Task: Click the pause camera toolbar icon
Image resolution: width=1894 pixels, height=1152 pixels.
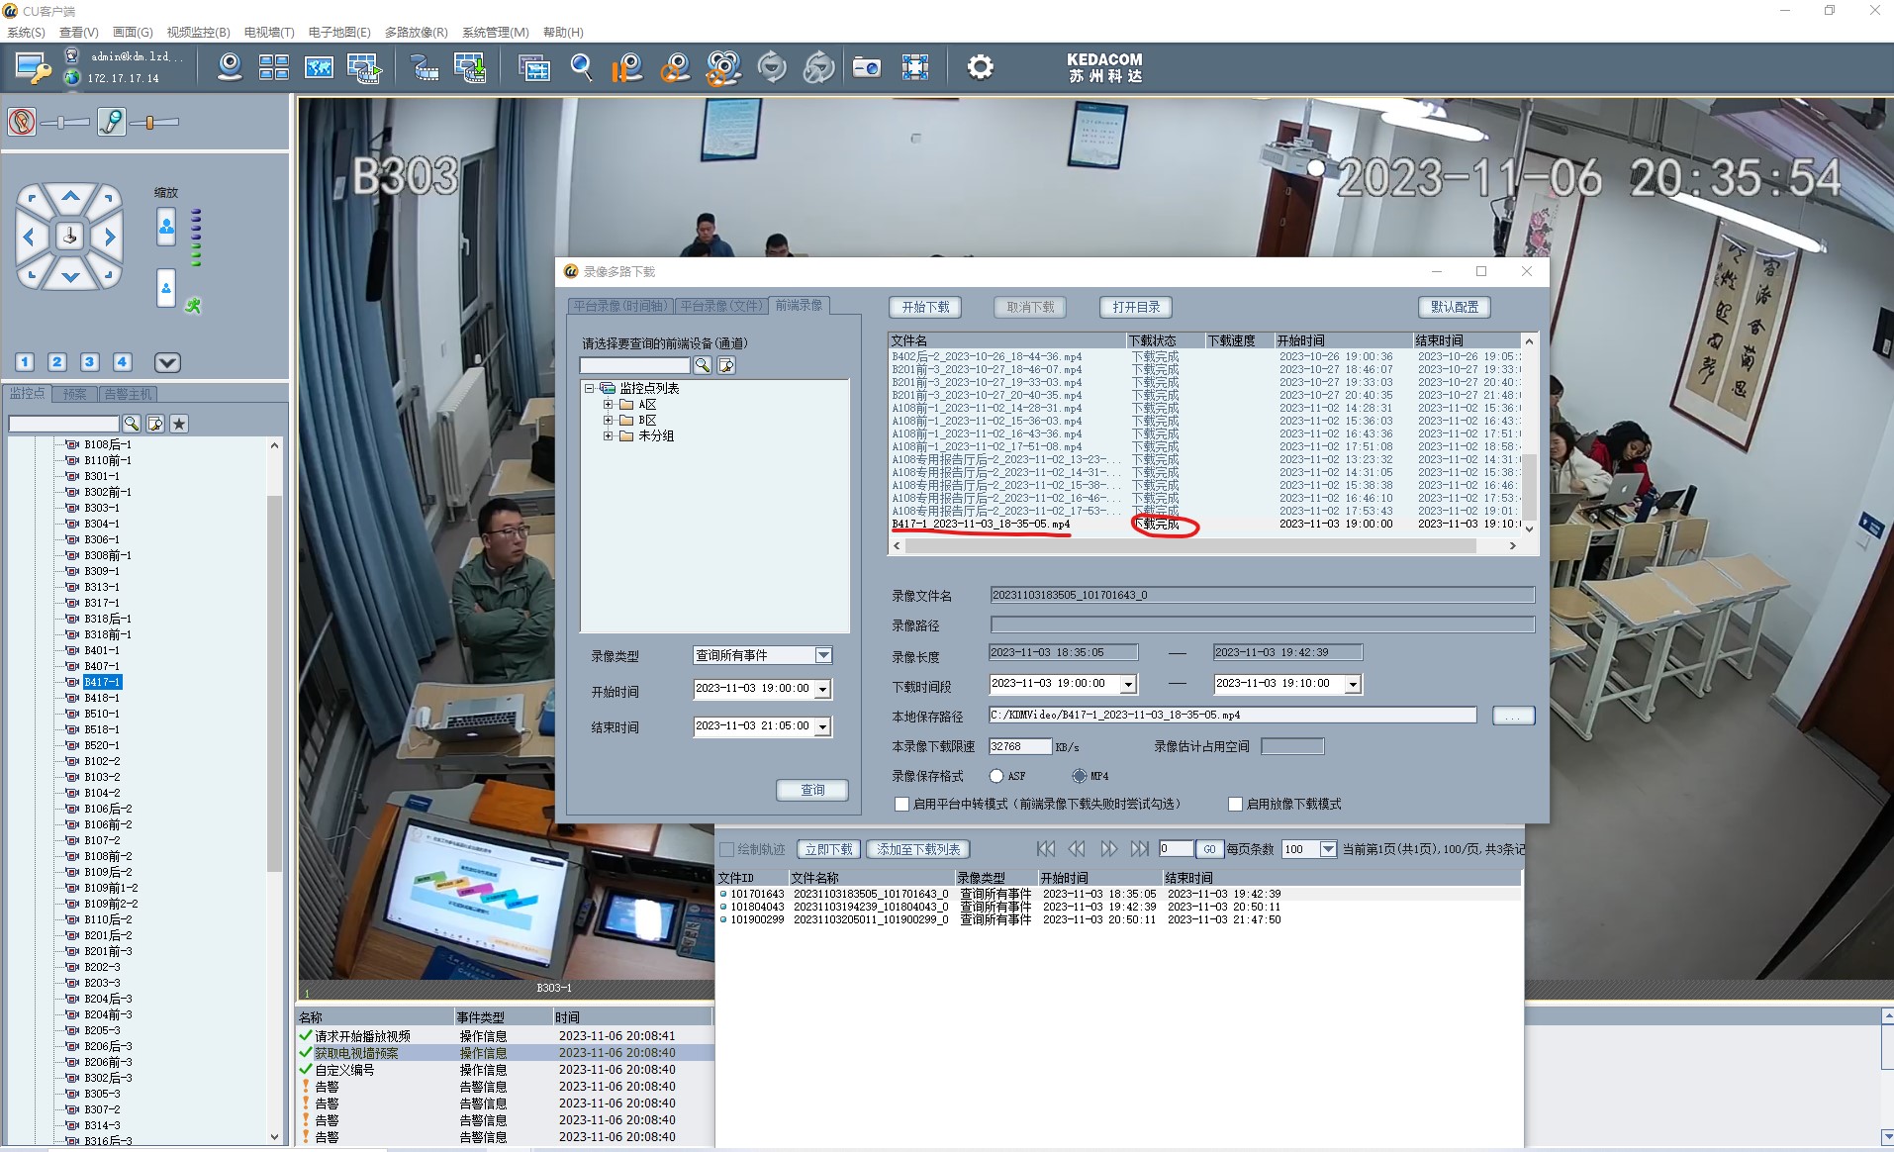Action: tap(626, 67)
